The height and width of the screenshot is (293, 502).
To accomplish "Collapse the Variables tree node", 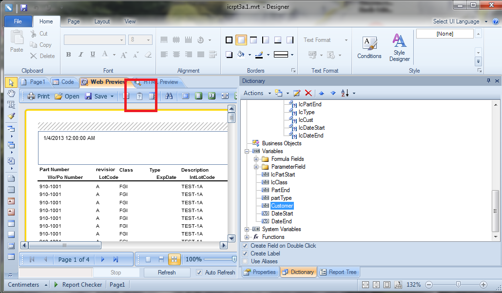I will pos(247,151).
